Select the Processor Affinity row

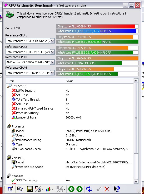coord(70,113)
